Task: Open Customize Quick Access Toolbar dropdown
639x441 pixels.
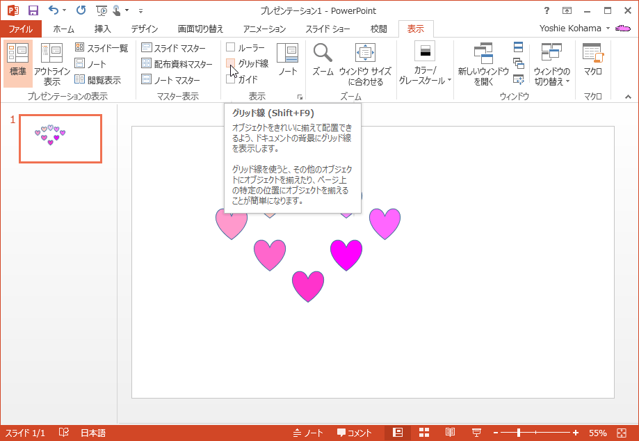Action: point(140,10)
